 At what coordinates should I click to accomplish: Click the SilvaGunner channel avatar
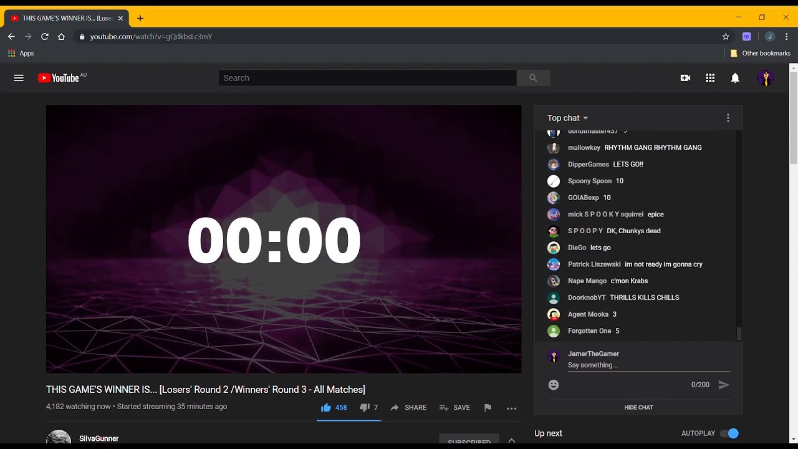click(x=59, y=438)
